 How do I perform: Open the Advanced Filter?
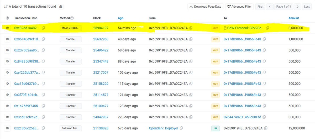point(239,7)
